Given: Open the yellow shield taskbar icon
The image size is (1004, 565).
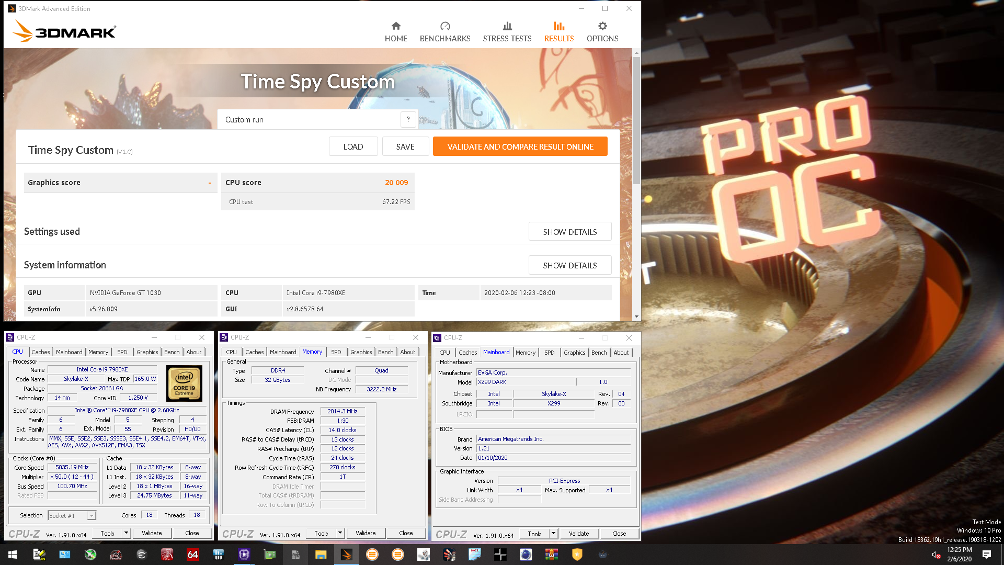Looking at the screenshot, I should (x=577, y=555).
